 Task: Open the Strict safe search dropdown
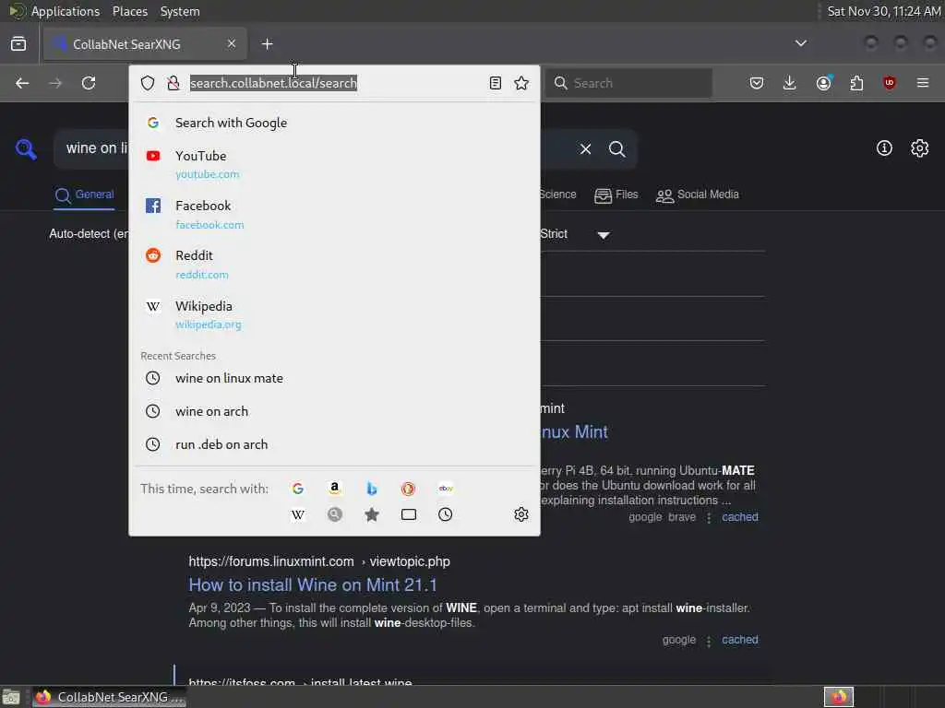[576, 234]
